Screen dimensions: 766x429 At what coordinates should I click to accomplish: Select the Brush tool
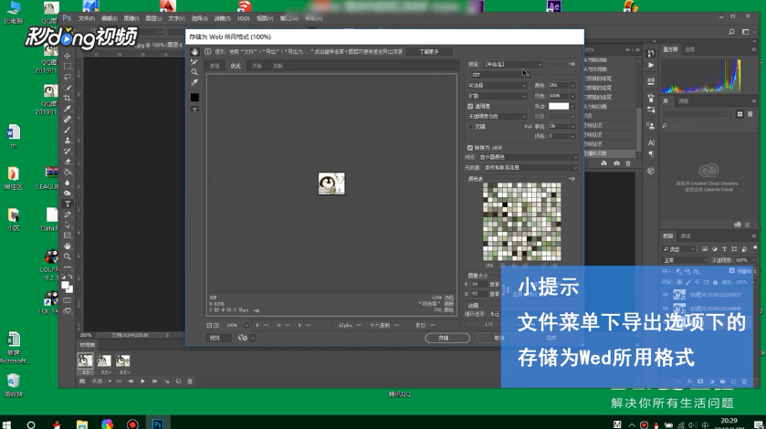tap(68, 130)
